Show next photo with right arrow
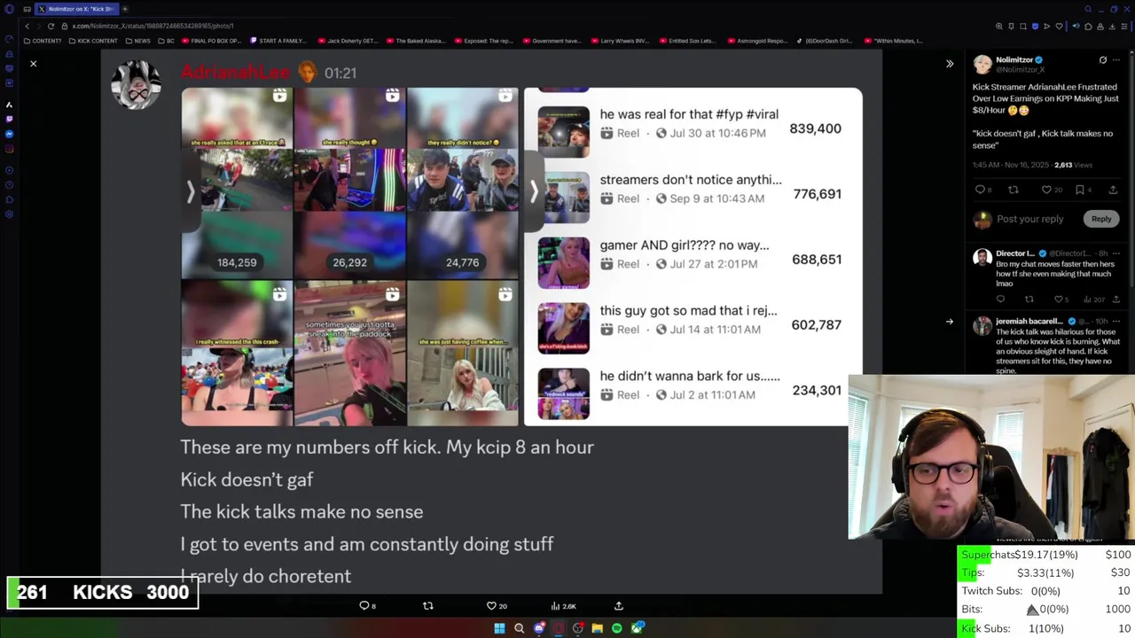Screen dimensions: 1135x638 tap(950, 322)
